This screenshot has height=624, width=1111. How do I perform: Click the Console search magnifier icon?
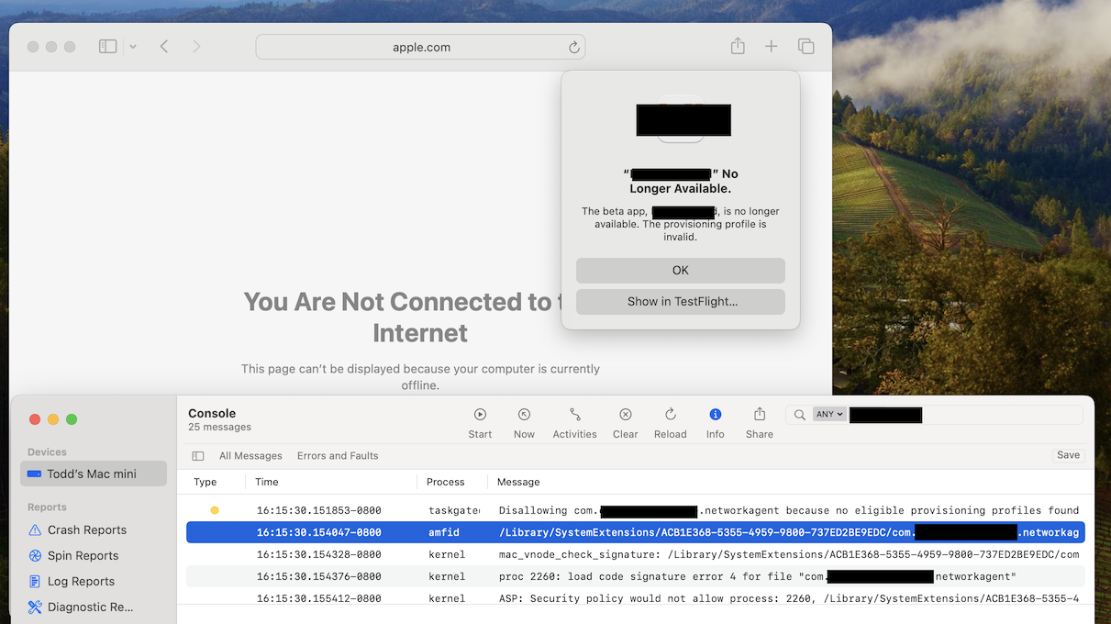coord(799,415)
